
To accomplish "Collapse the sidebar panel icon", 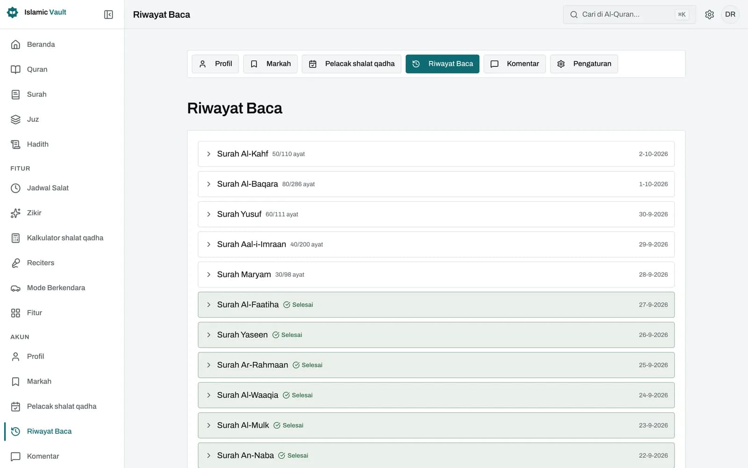I will click(108, 15).
